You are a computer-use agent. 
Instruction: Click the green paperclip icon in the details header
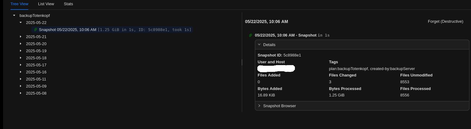(251, 35)
